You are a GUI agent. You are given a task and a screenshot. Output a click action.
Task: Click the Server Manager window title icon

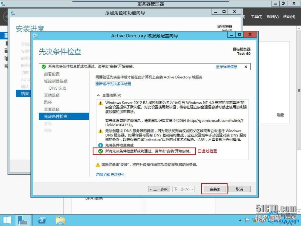point(3,3)
